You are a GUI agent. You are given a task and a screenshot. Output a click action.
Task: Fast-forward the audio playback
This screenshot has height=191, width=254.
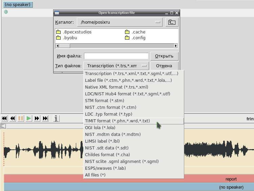coord(37,119)
